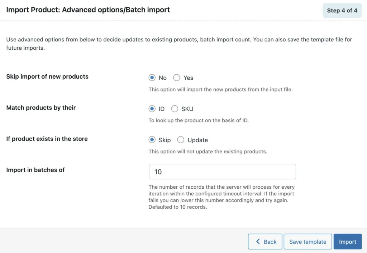Select the Yes radio for skipping new products

[176, 78]
